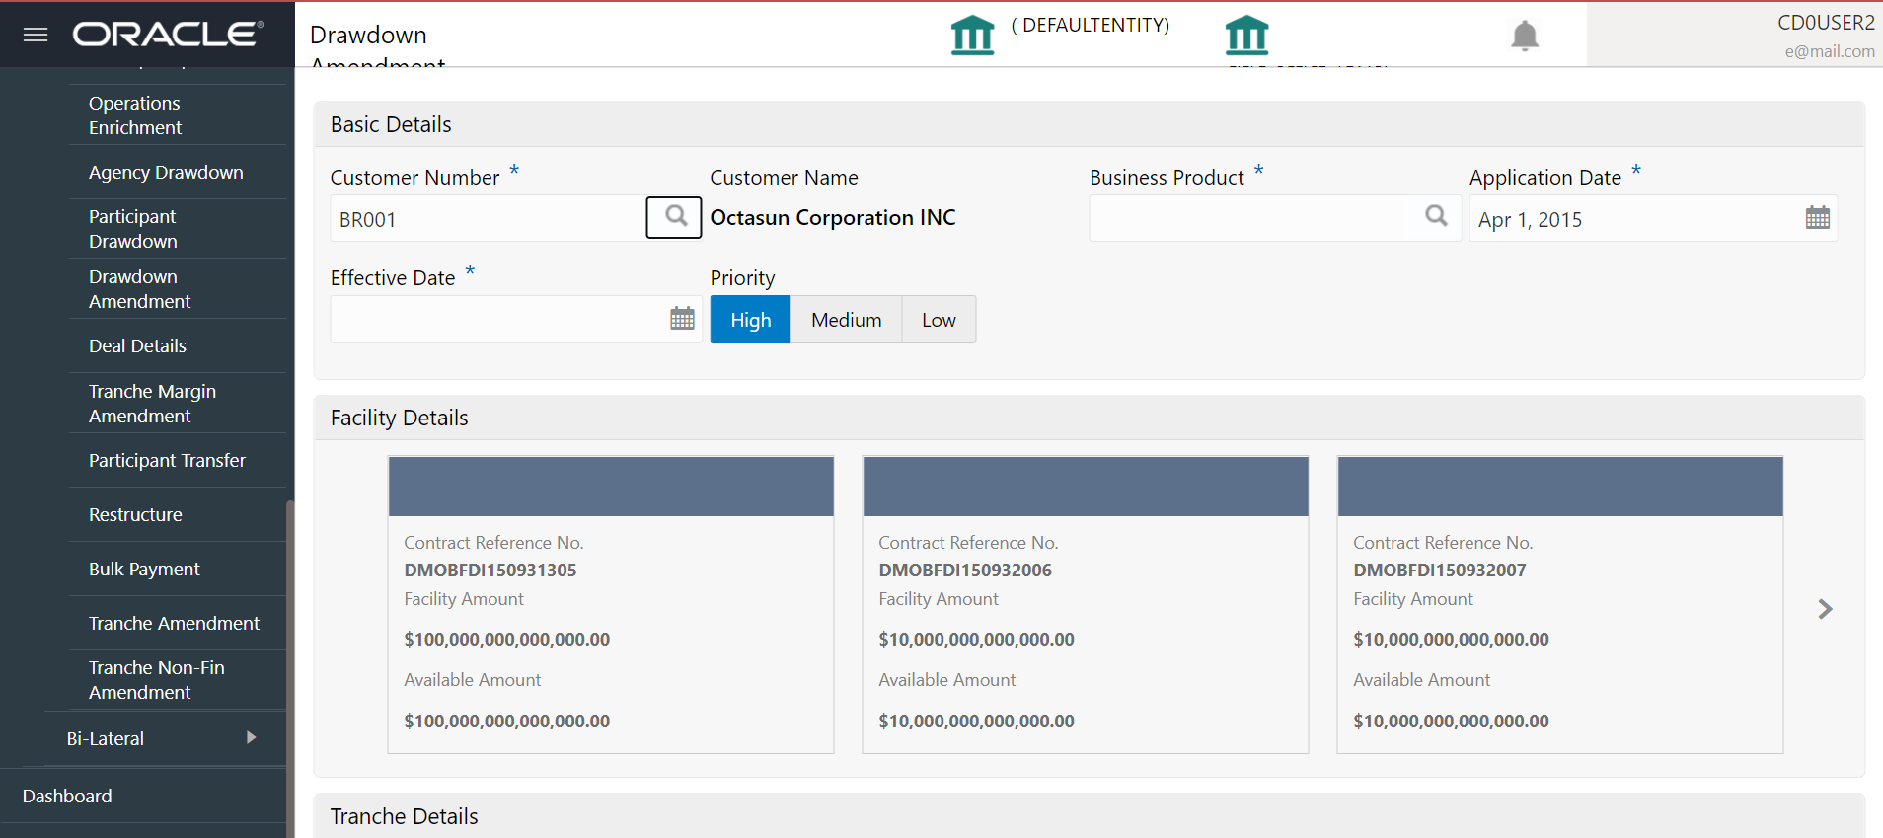Set priority to Medium
Image resolution: width=1883 pixels, height=838 pixels.
(x=846, y=320)
